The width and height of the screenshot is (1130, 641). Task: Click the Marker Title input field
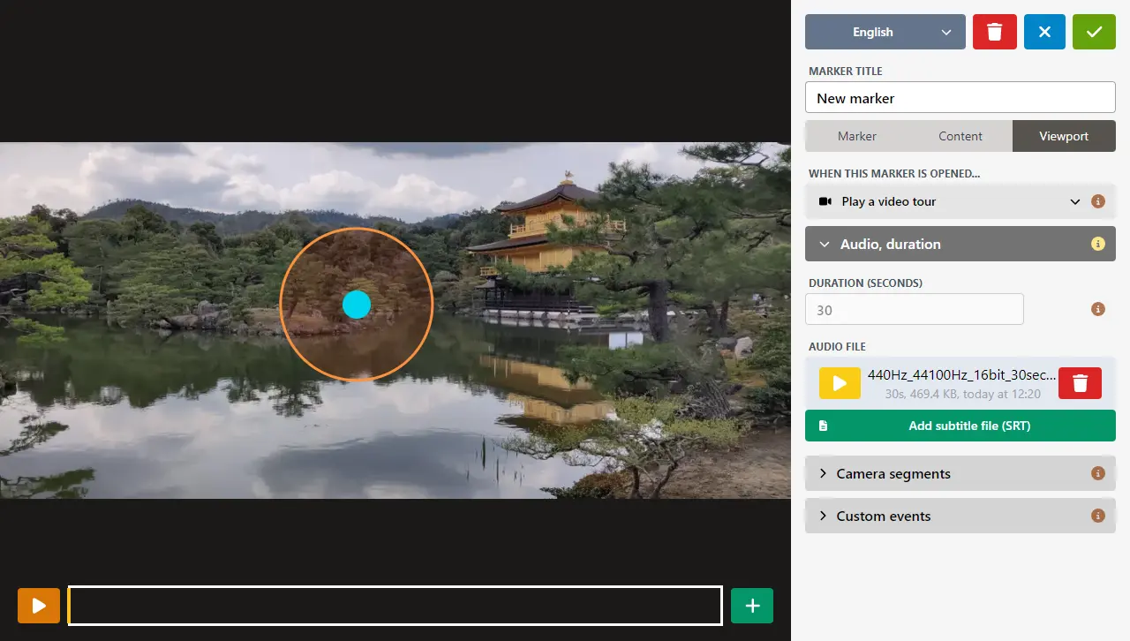point(960,98)
